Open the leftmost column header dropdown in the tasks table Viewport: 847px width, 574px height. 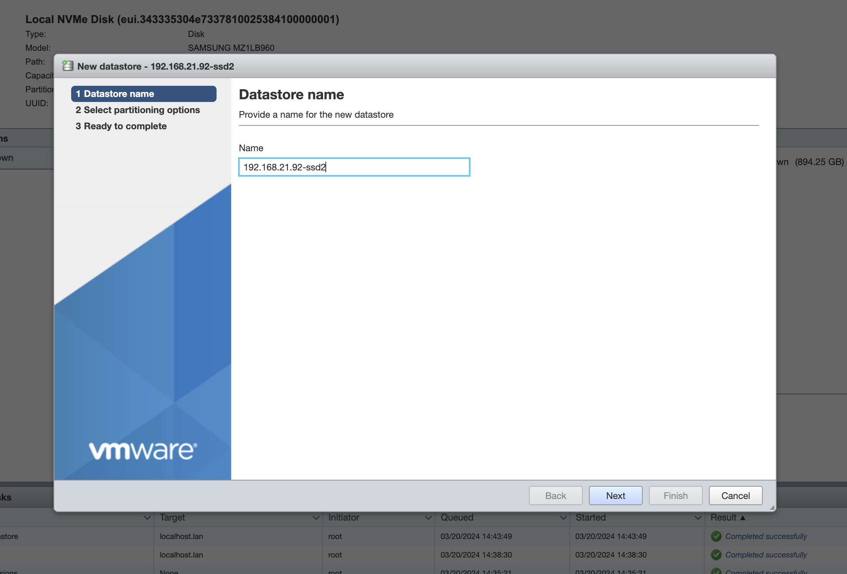[147, 518]
